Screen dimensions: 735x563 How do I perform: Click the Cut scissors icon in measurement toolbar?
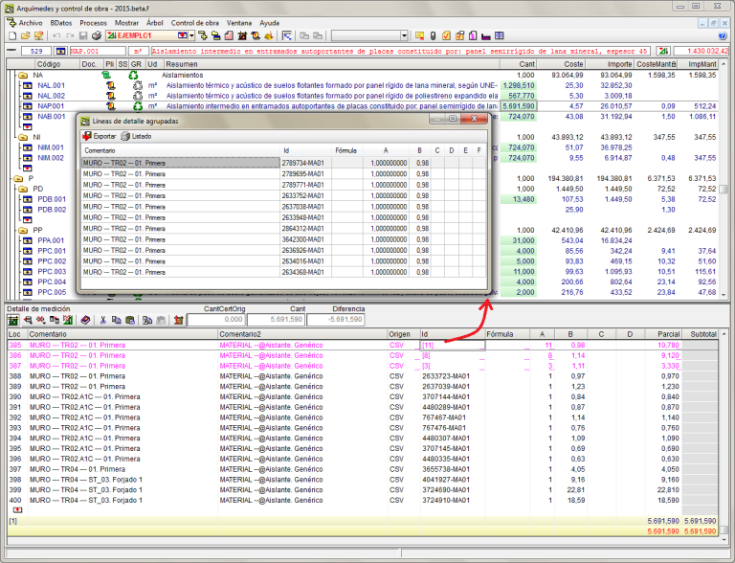[101, 320]
